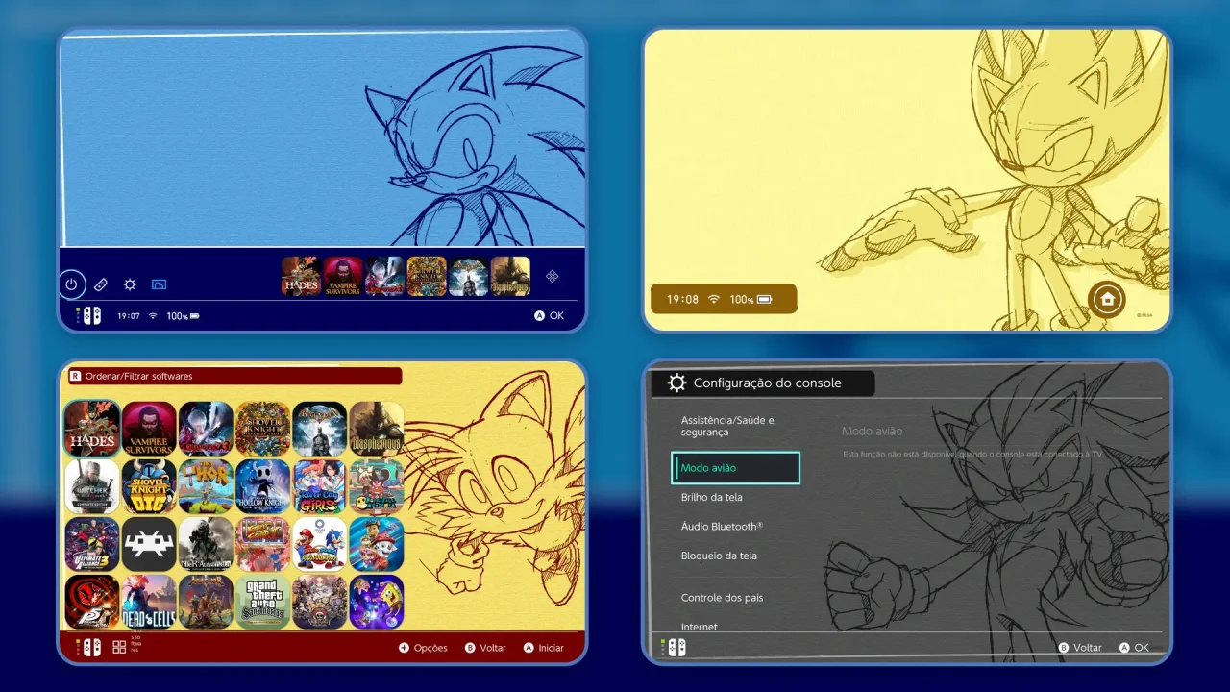The width and height of the screenshot is (1230, 692).
Task: Open the RetroArch icon in the software grid
Action: pos(149,544)
